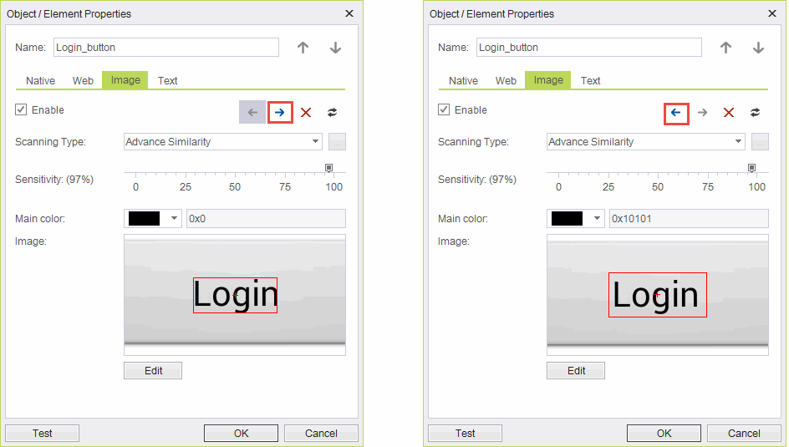Click the Name field in right dialog
This screenshot has height=447, width=789.
pos(588,48)
